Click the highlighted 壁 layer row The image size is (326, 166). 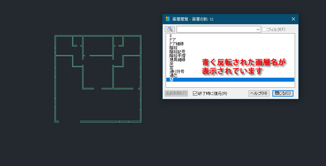click(230, 80)
